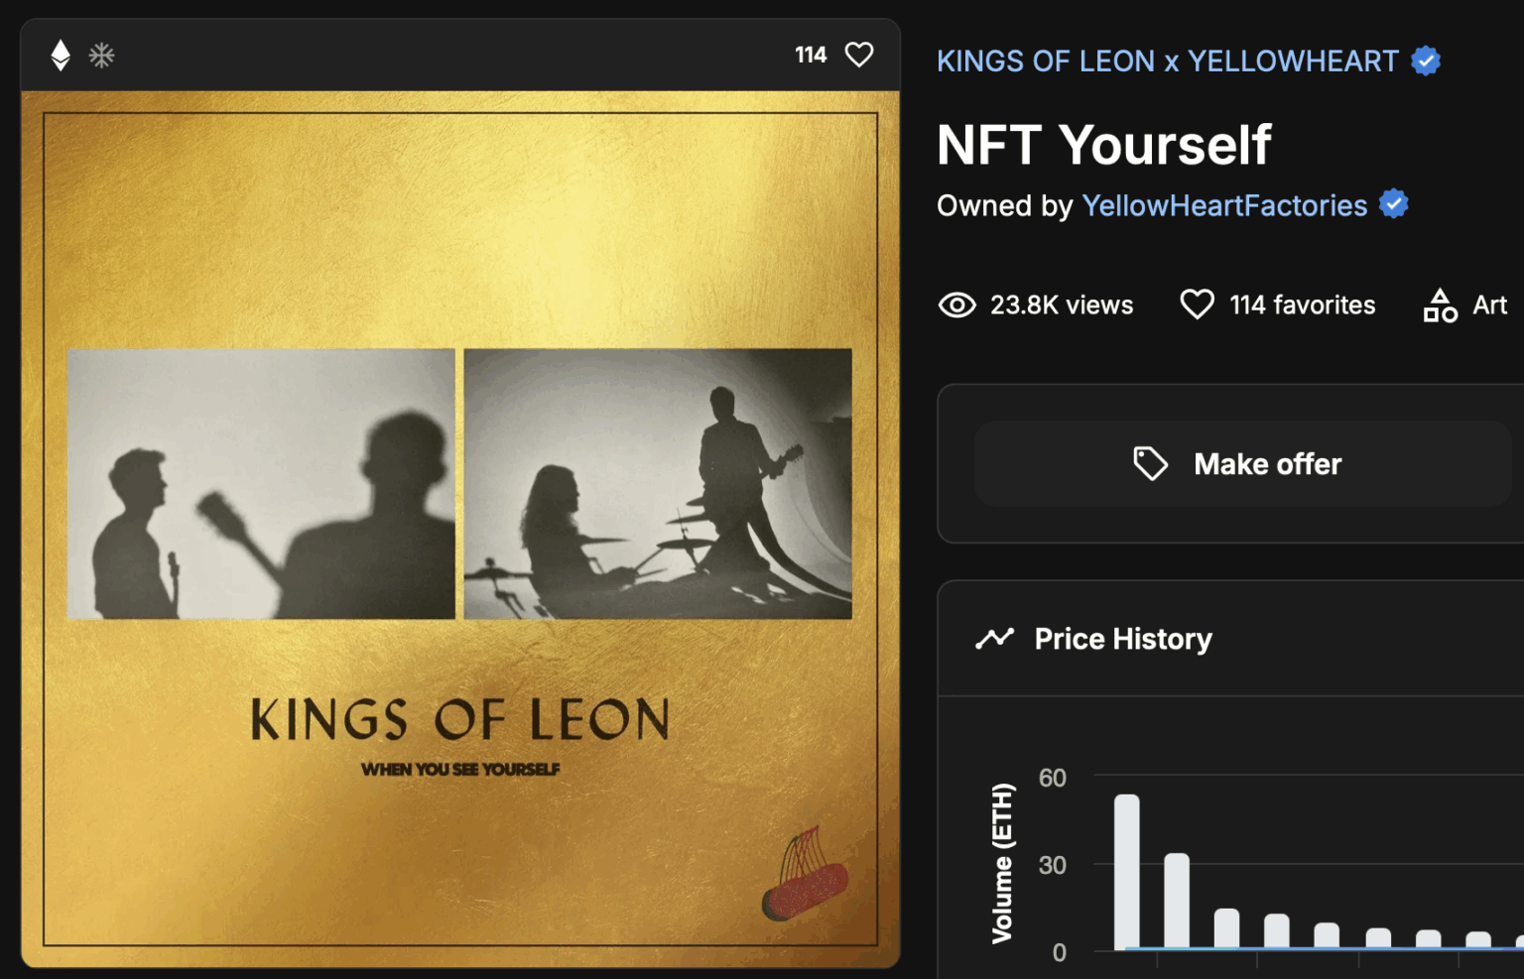Image resolution: width=1524 pixels, height=979 pixels.
Task: Click the second volume bar in the chart
Action: click(1177, 901)
